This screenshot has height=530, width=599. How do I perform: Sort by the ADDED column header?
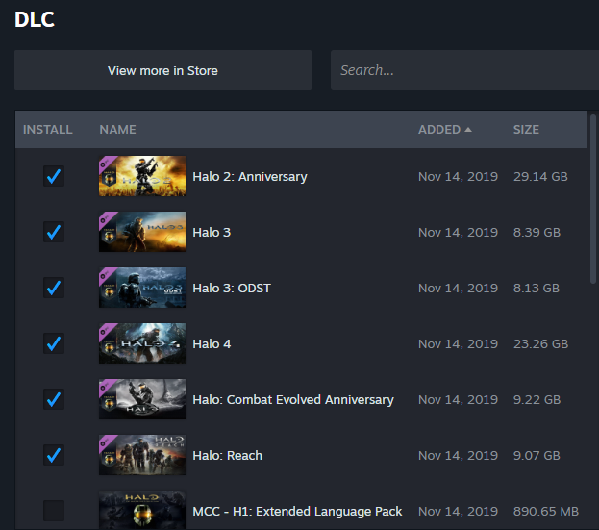click(444, 130)
